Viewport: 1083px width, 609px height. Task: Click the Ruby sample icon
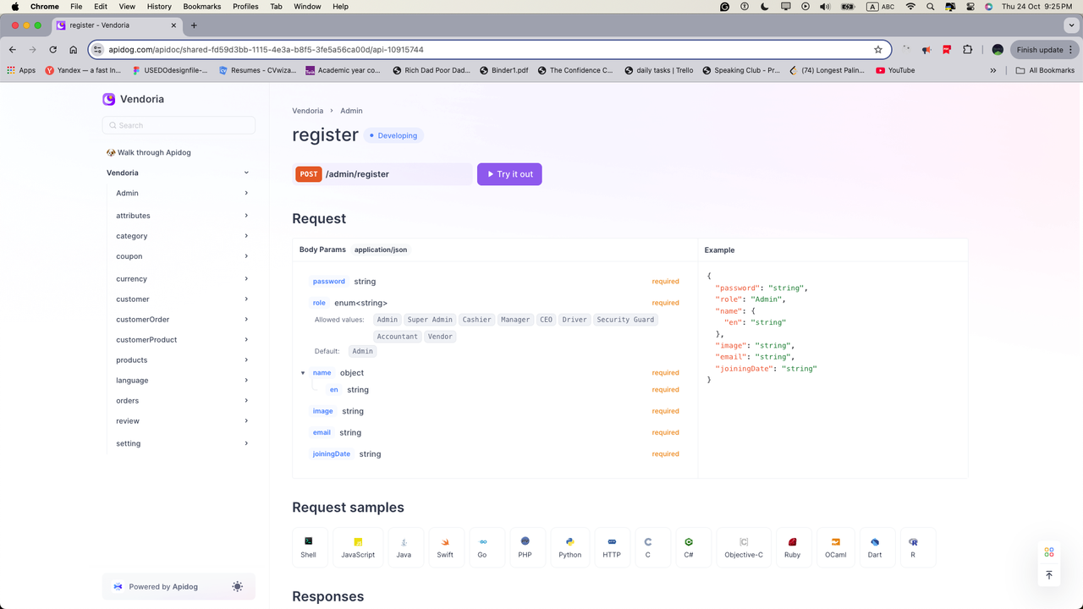793,546
